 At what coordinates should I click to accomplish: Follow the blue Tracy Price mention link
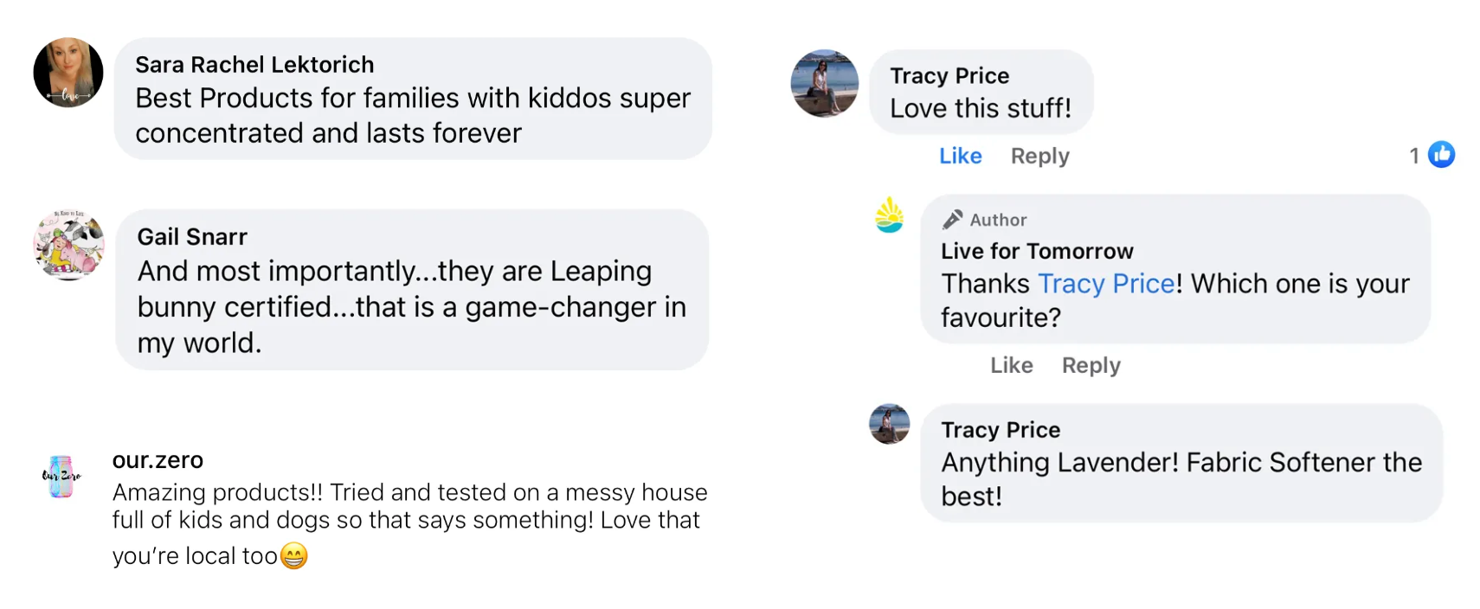(1105, 284)
